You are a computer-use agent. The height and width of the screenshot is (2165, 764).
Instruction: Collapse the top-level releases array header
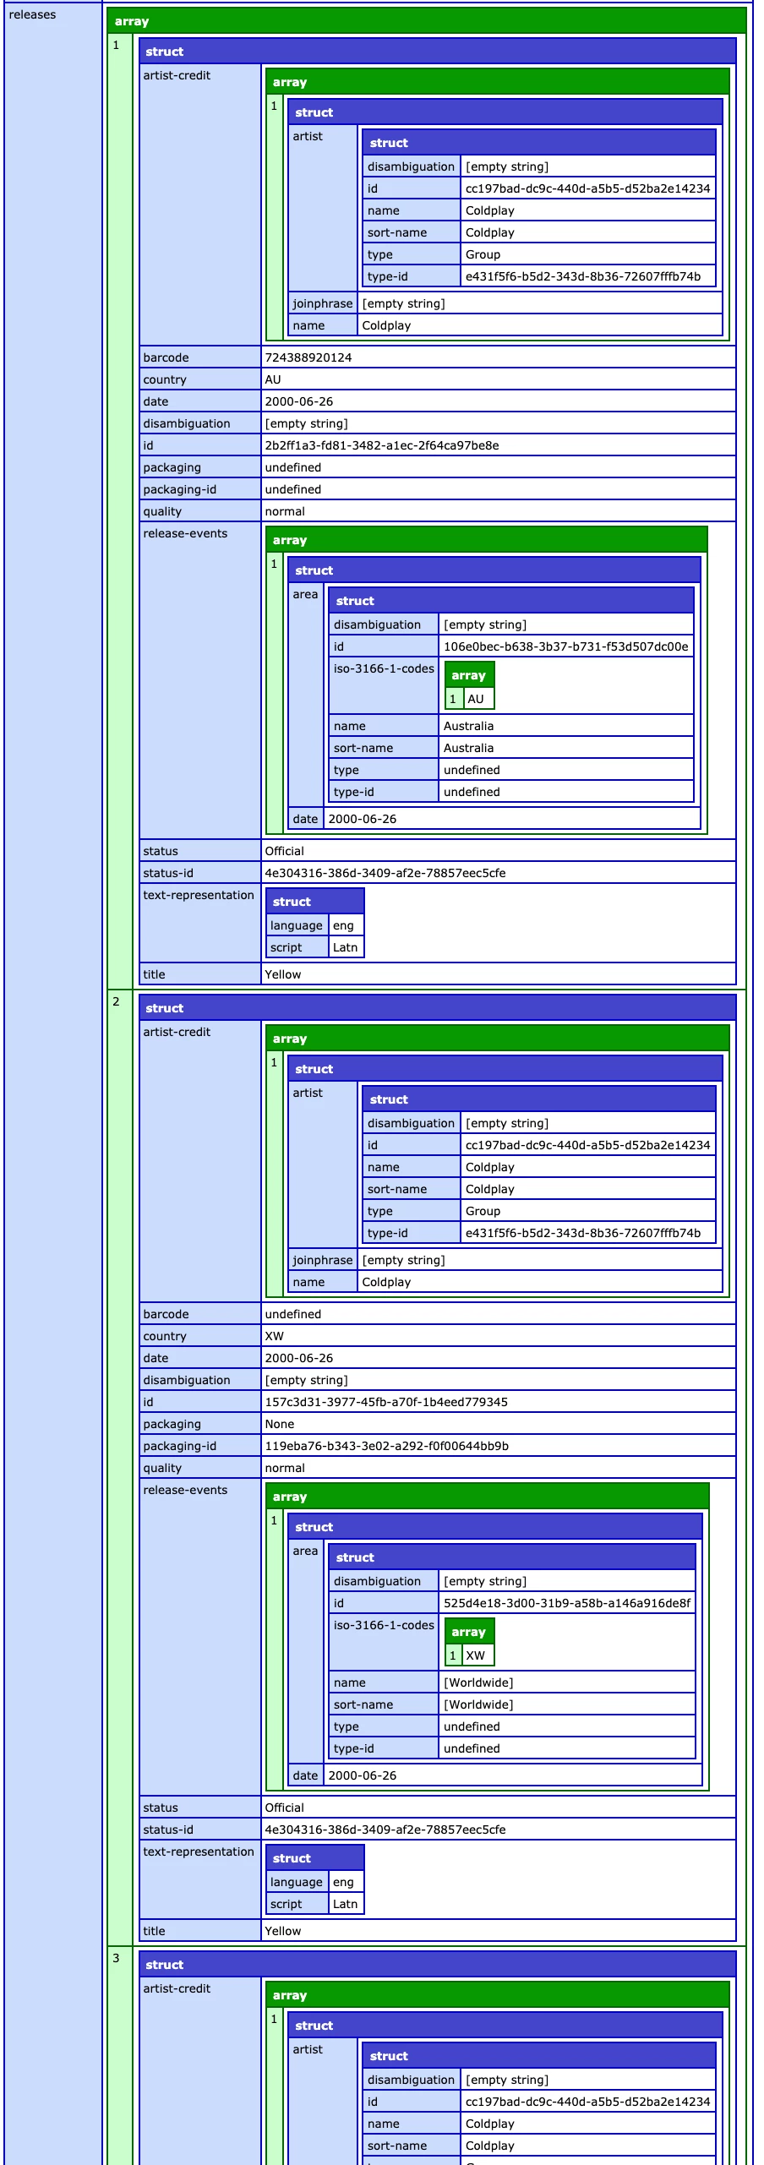[426, 21]
